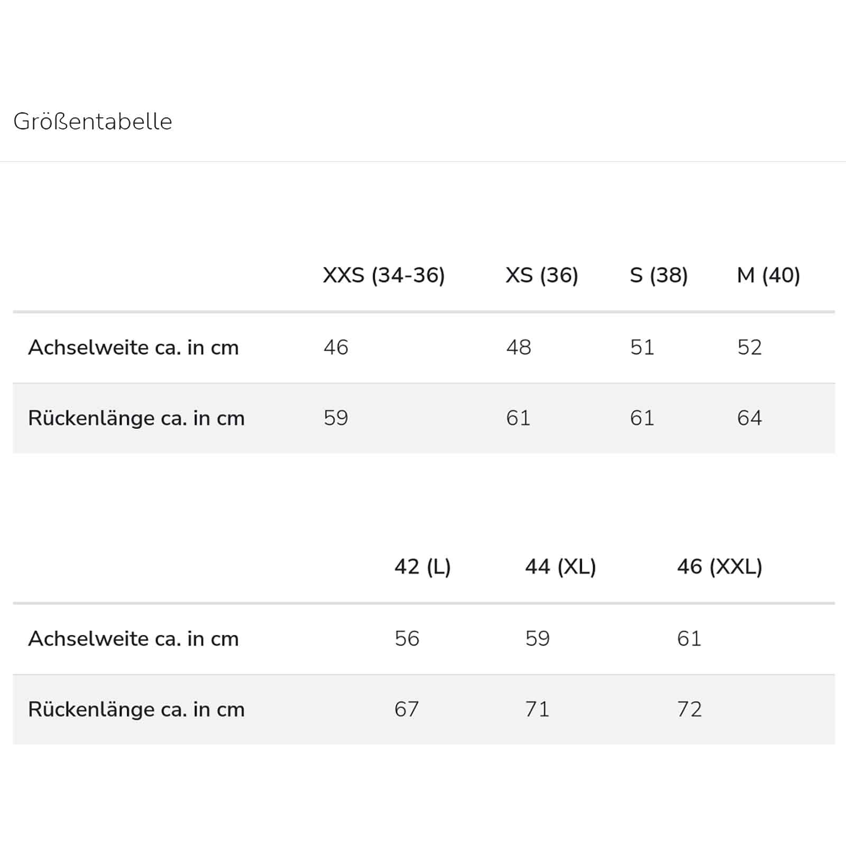
Task: Click Achselweite value 61 for XXL
Action: pyautogui.click(x=689, y=639)
